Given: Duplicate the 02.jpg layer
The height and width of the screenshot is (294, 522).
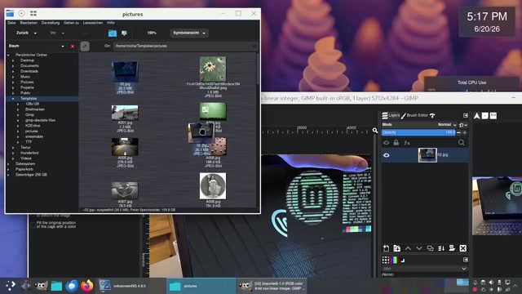Looking at the screenshot, I should tap(430, 248).
